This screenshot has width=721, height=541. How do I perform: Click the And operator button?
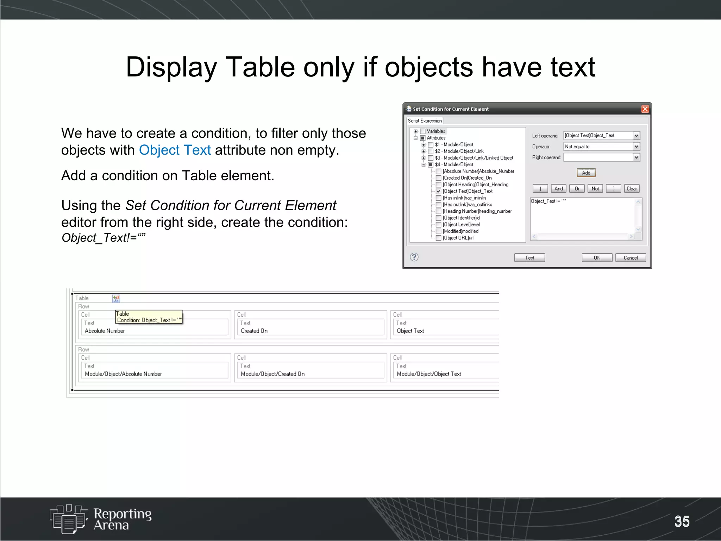click(x=559, y=189)
